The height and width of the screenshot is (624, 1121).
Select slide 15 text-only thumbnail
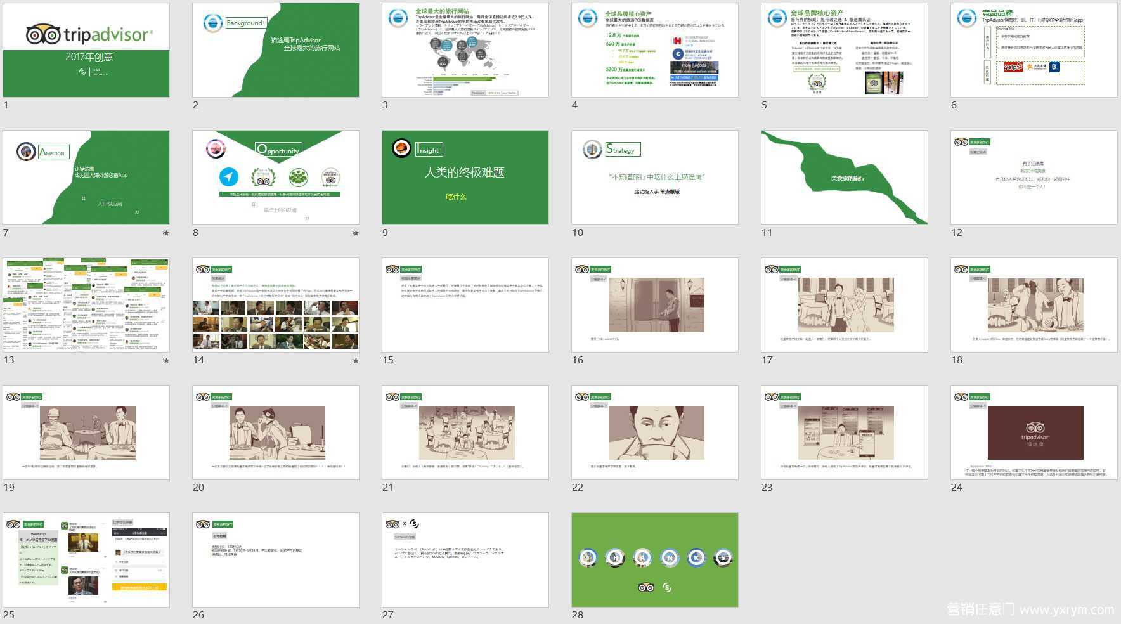(465, 305)
